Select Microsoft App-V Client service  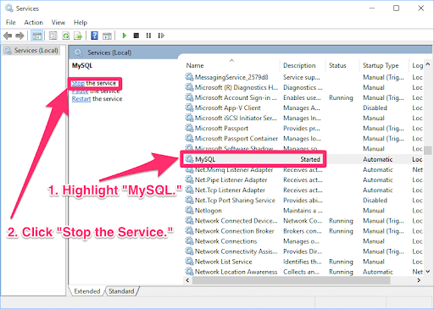(x=303, y=108)
